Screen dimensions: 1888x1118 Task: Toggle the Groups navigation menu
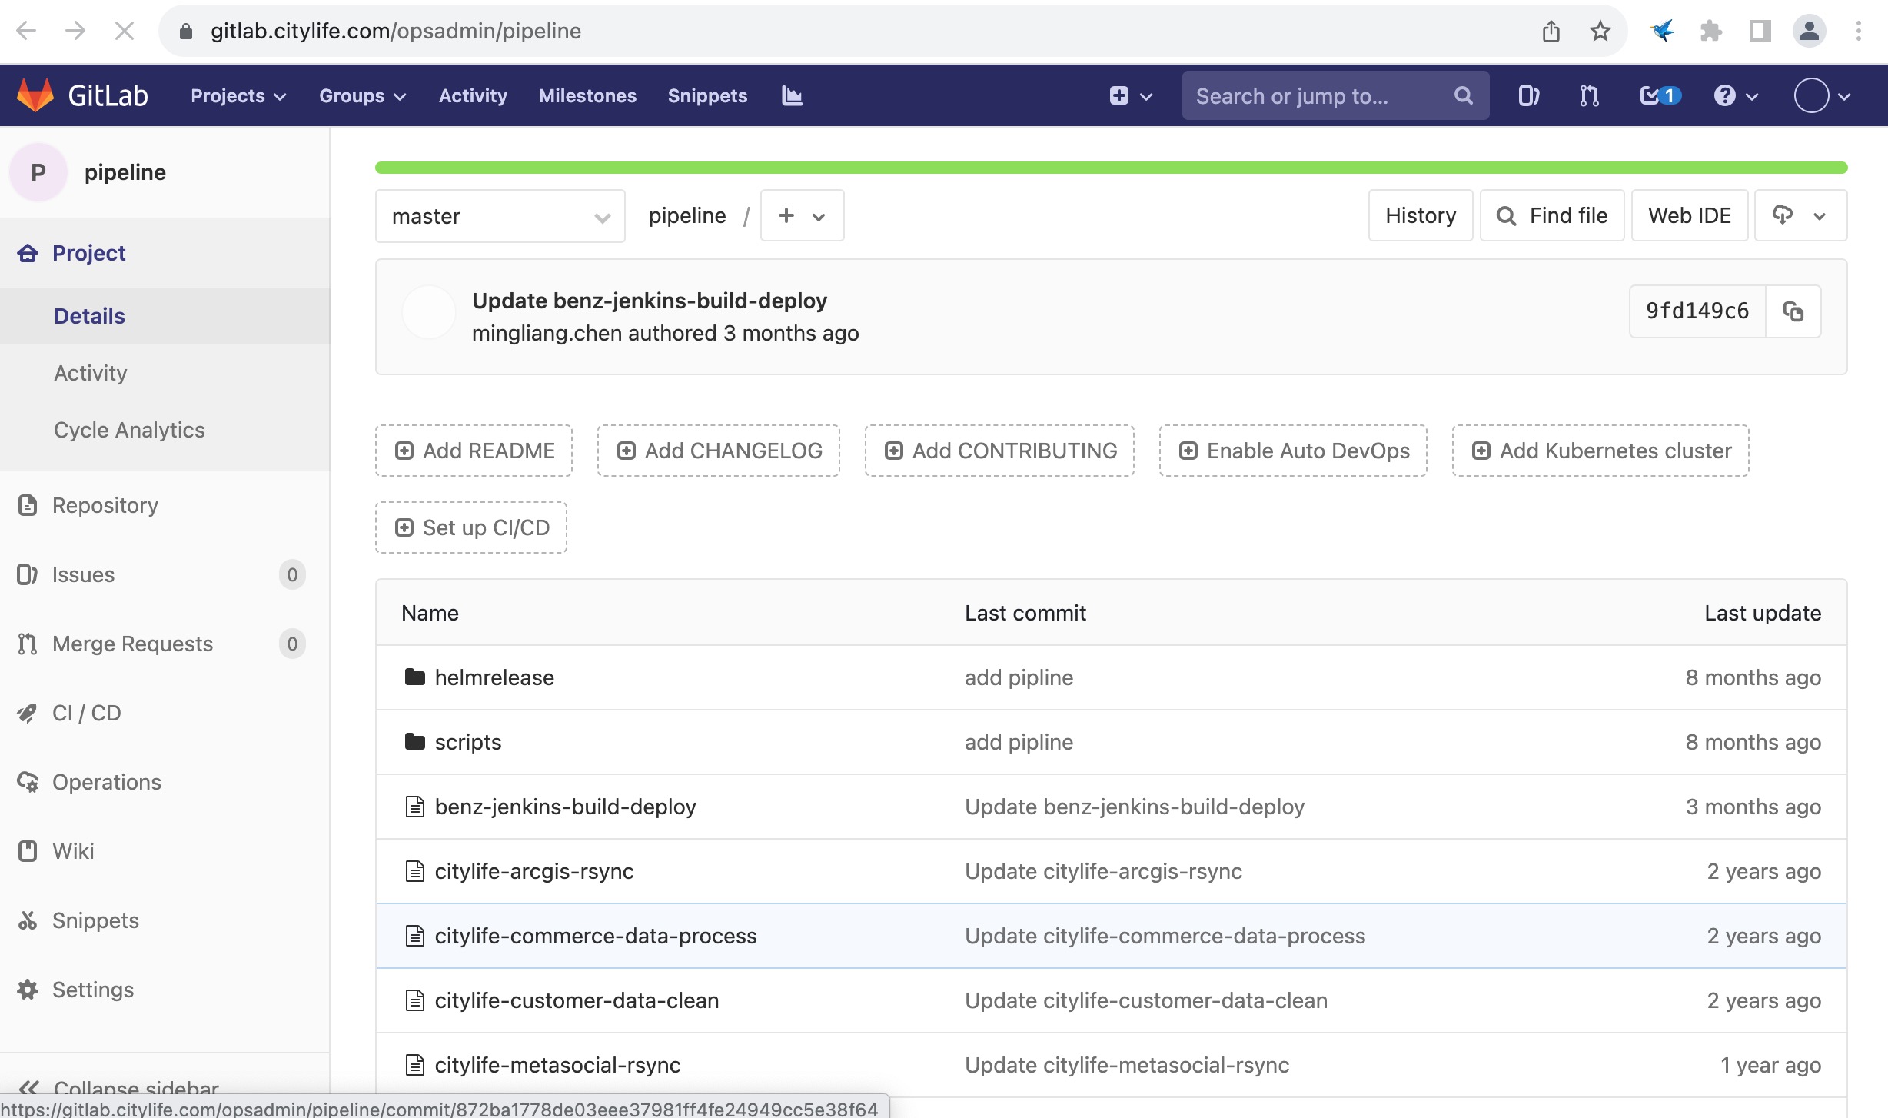pyautogui.click(x=364, y=95)
